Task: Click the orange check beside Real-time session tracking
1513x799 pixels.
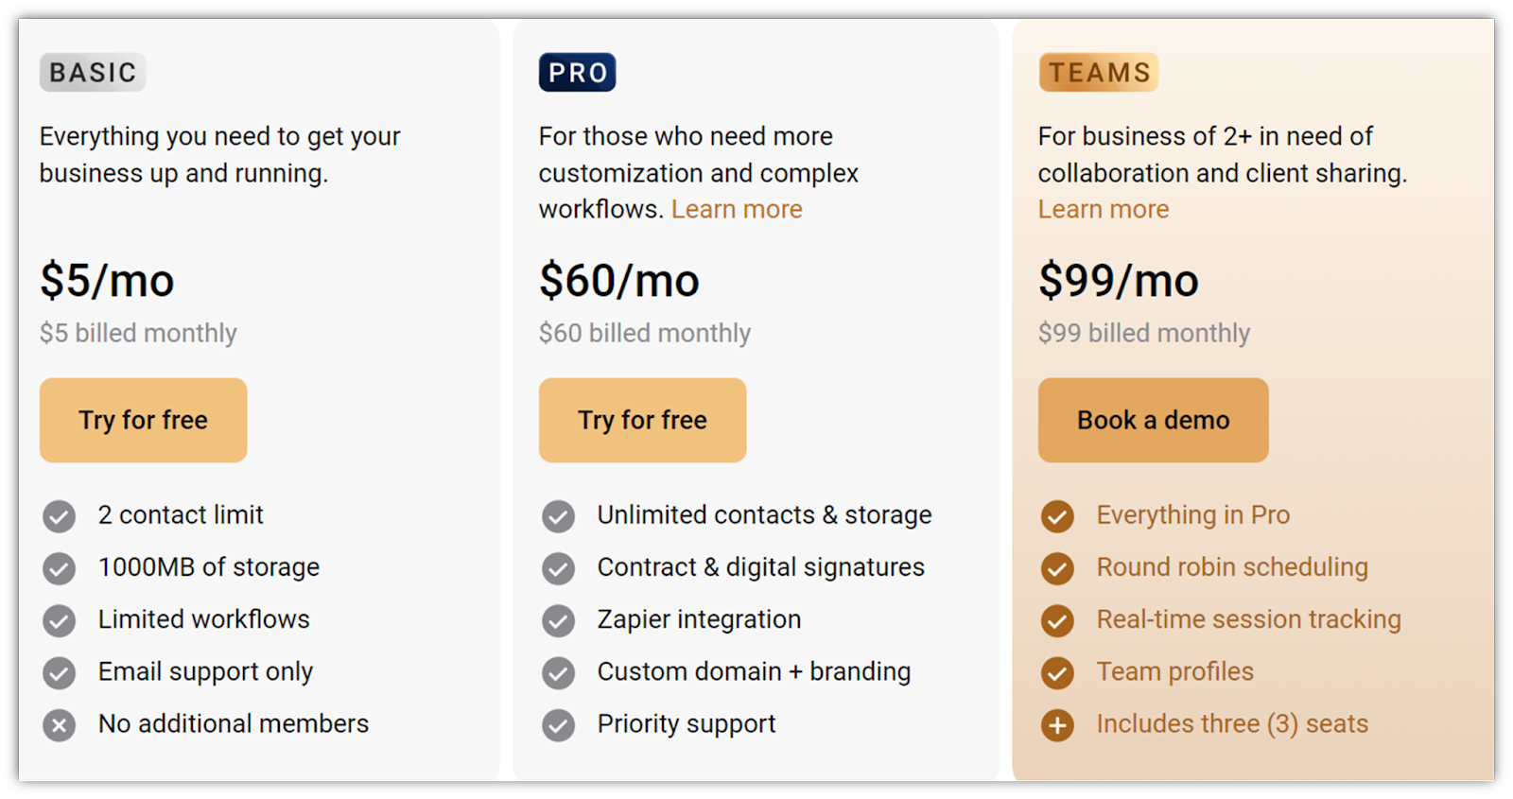Action: coord(1057,621)
